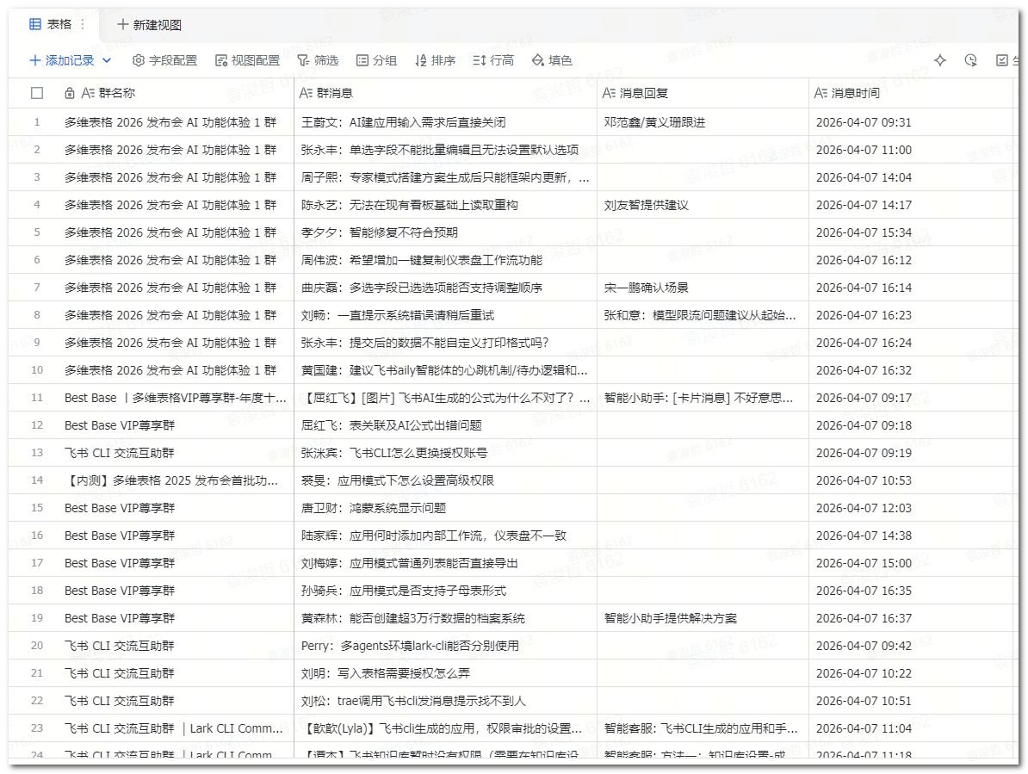Click reply cell 刘友智提供建议

click(x=703, y=205)
